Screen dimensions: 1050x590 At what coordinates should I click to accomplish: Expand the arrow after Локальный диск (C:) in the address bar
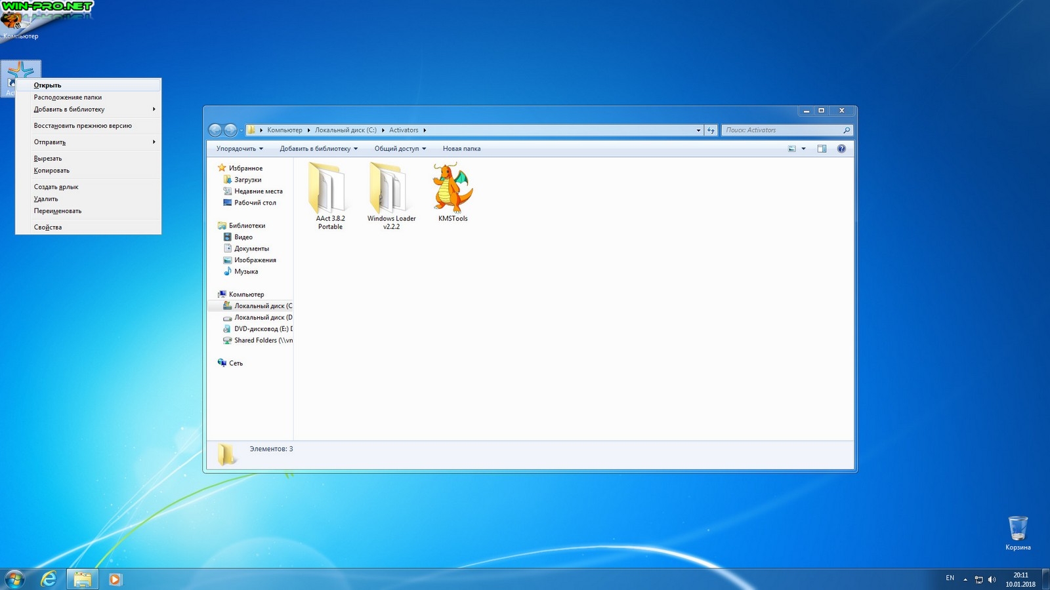pos(383,130)
